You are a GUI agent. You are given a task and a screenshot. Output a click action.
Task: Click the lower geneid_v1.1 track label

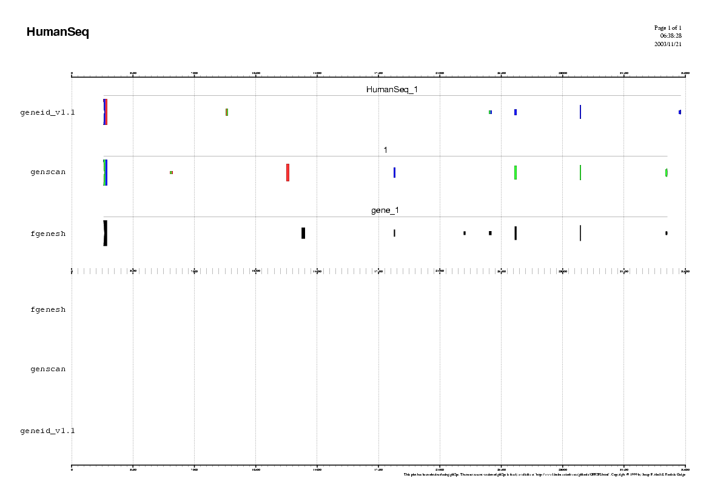click(x=47, y=431)
